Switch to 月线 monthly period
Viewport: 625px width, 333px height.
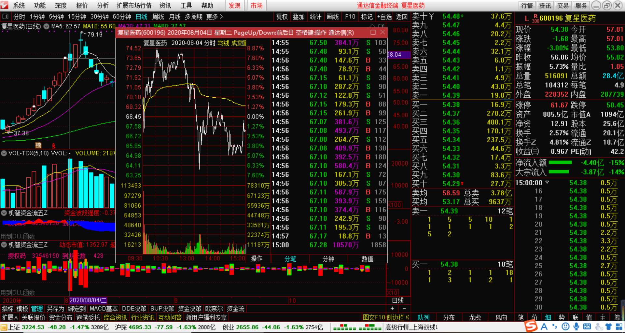point(175,16)
